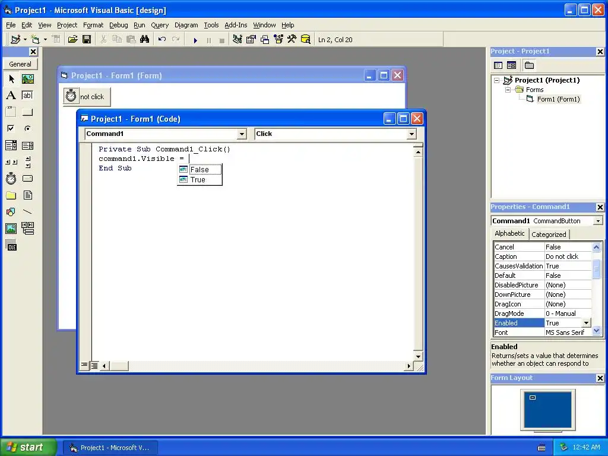Switch to the Categorized properties tab
The image size is (608, 456).
(x=549, y=234)
